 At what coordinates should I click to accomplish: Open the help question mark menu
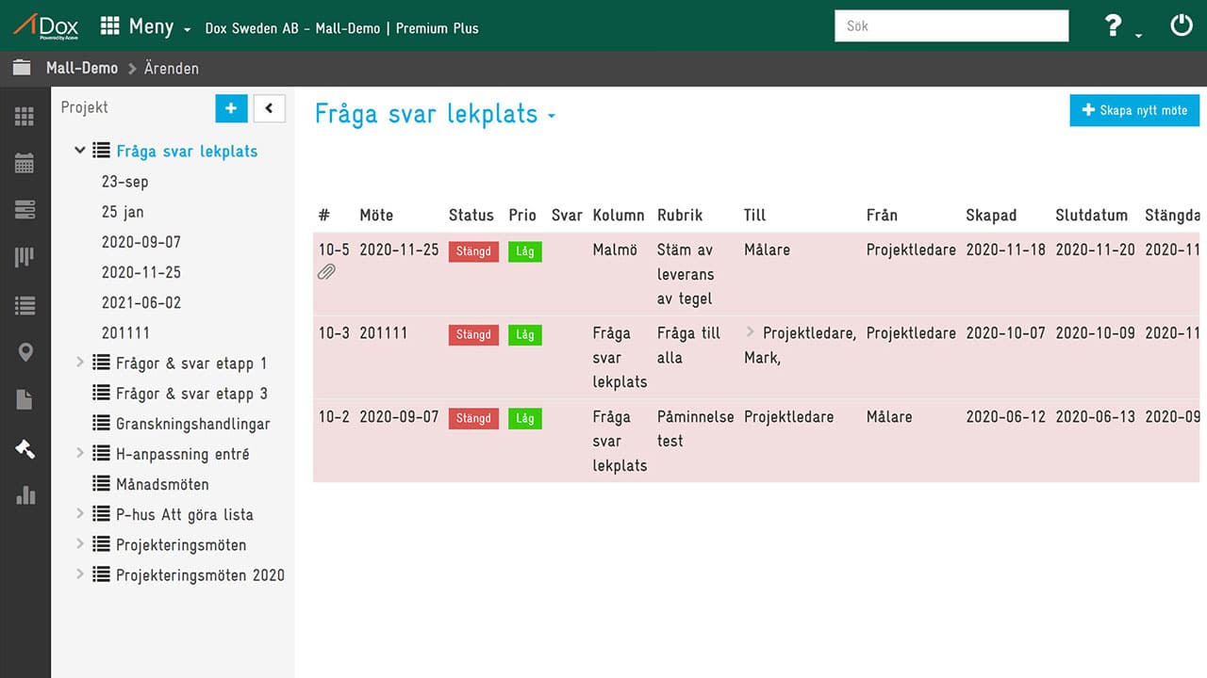click(x=1118, y=26)
